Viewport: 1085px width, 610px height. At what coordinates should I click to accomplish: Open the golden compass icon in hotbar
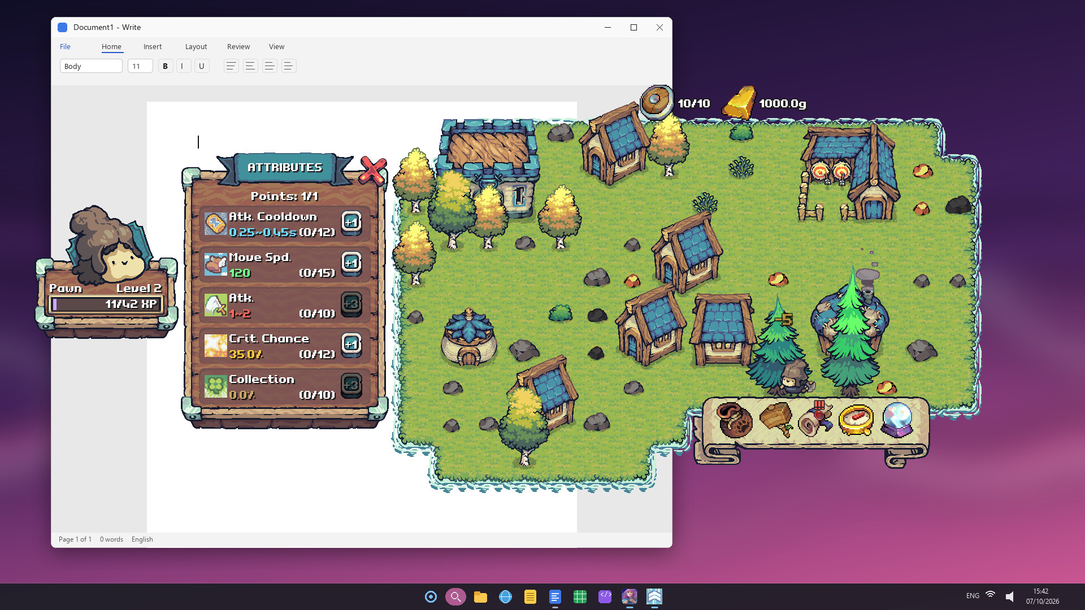coord(856,420)
